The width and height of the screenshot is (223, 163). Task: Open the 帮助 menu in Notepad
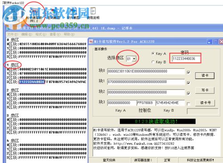point(69,34)
